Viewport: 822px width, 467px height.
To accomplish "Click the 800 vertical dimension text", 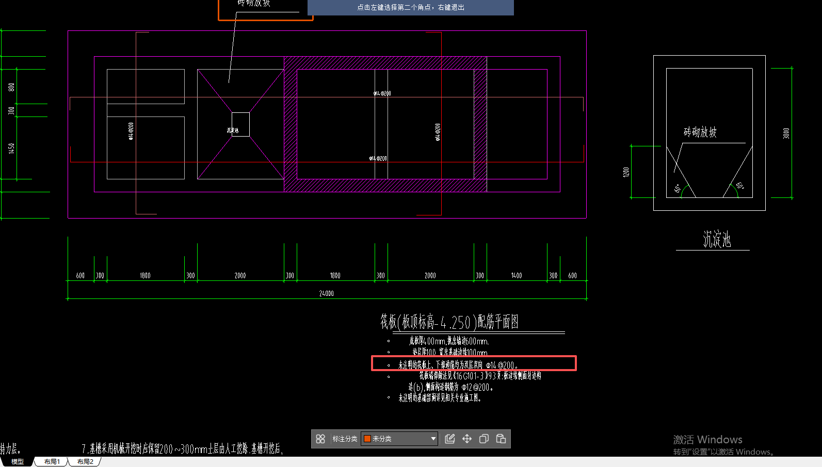I will pyautogui.click(x=11, y=88).
